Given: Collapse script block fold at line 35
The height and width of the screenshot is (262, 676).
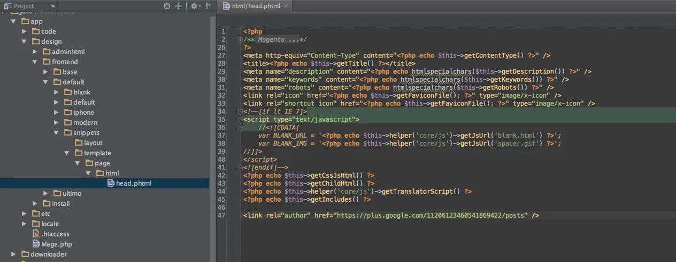Looking at the screenshot, I should [x=240, y=120].
